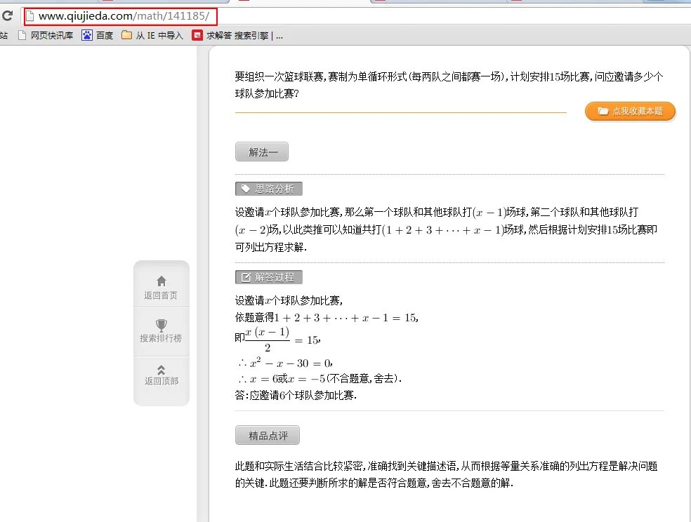The image size is (691, 522).
Task: Click the orange 点我收藏本题 button
Action: 630,111
